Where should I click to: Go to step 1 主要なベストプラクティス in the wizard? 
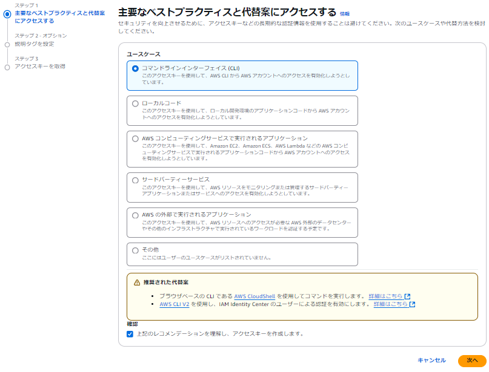[x=60, y=17]
